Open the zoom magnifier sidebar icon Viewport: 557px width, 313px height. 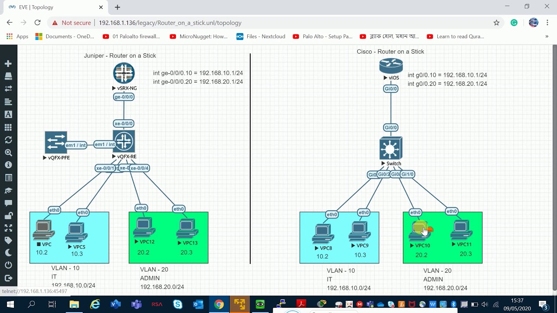[x=8, y=153]
